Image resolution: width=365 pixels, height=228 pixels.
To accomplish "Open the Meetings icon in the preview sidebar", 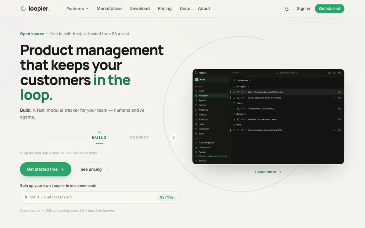I will coord(196,110).
